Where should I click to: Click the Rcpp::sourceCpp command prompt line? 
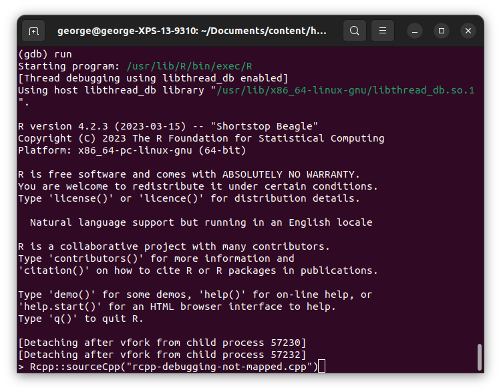(167, 367)
